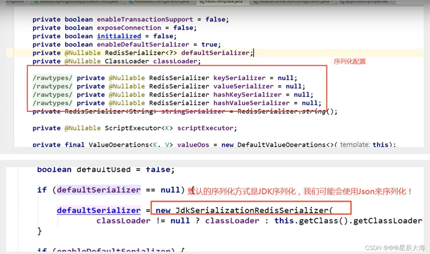
Task: Select the enableDefaultSerializer field declaration
Action: point(143,45)
